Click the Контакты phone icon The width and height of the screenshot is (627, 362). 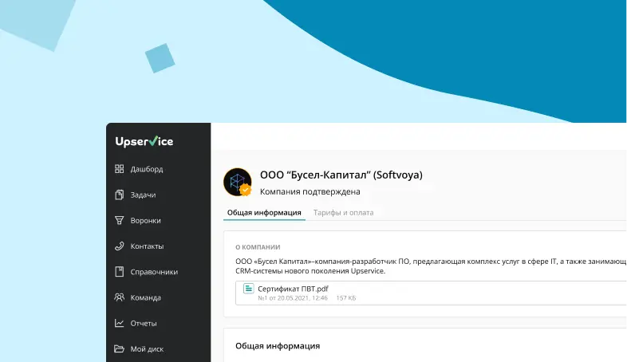119,246
